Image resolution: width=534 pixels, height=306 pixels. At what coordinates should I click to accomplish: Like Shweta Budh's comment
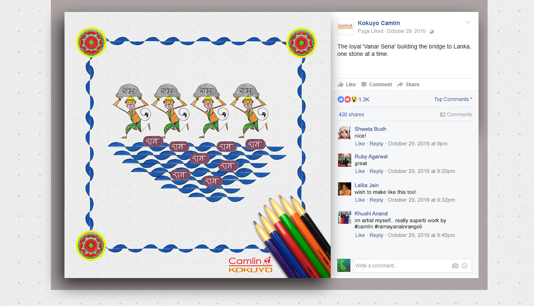(x=360, y=144)
